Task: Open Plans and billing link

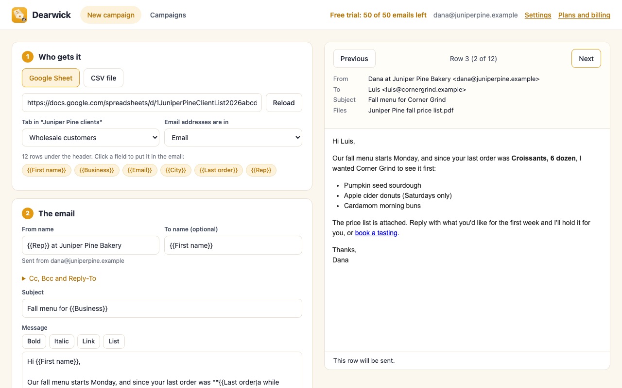Action: pyautogui.click(x=584, y=15)
